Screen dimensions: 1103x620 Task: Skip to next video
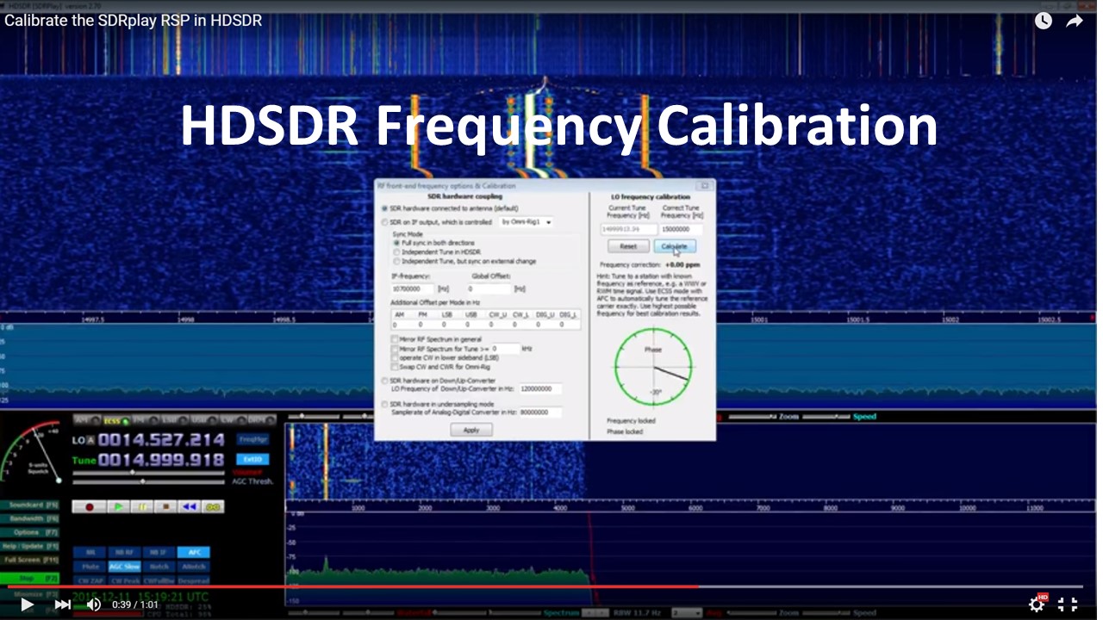click(x=62, y=604)
